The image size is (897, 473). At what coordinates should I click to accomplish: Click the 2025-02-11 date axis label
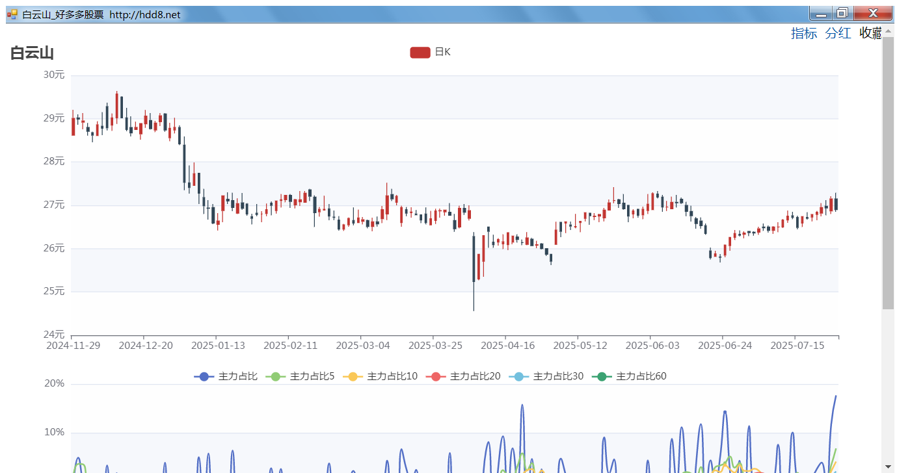point(290,345)
